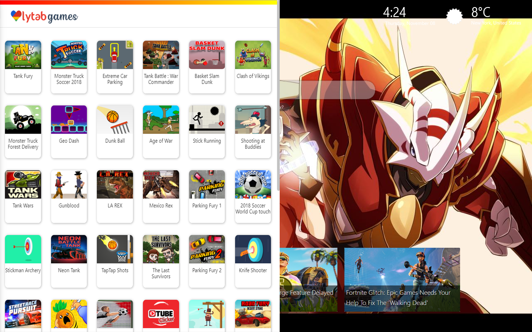This screenshot has width=532, height=332.
Task: Launch Monster Truck Soccer 2018 game
Action: point(69,55)
